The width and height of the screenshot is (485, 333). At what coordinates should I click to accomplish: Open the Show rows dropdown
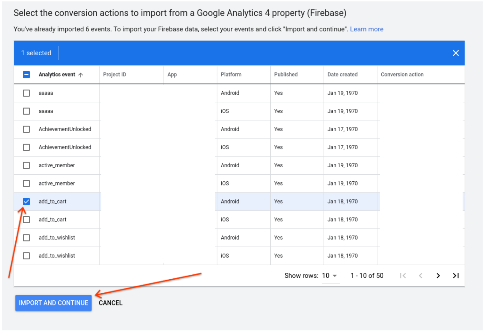point(330,276)
